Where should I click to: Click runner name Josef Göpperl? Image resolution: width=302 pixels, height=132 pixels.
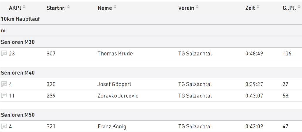[x=114, y=84]
